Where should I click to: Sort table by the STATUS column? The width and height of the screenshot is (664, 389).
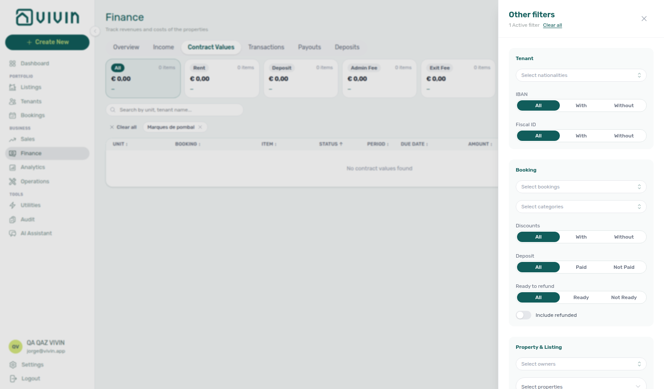point(331,144)
